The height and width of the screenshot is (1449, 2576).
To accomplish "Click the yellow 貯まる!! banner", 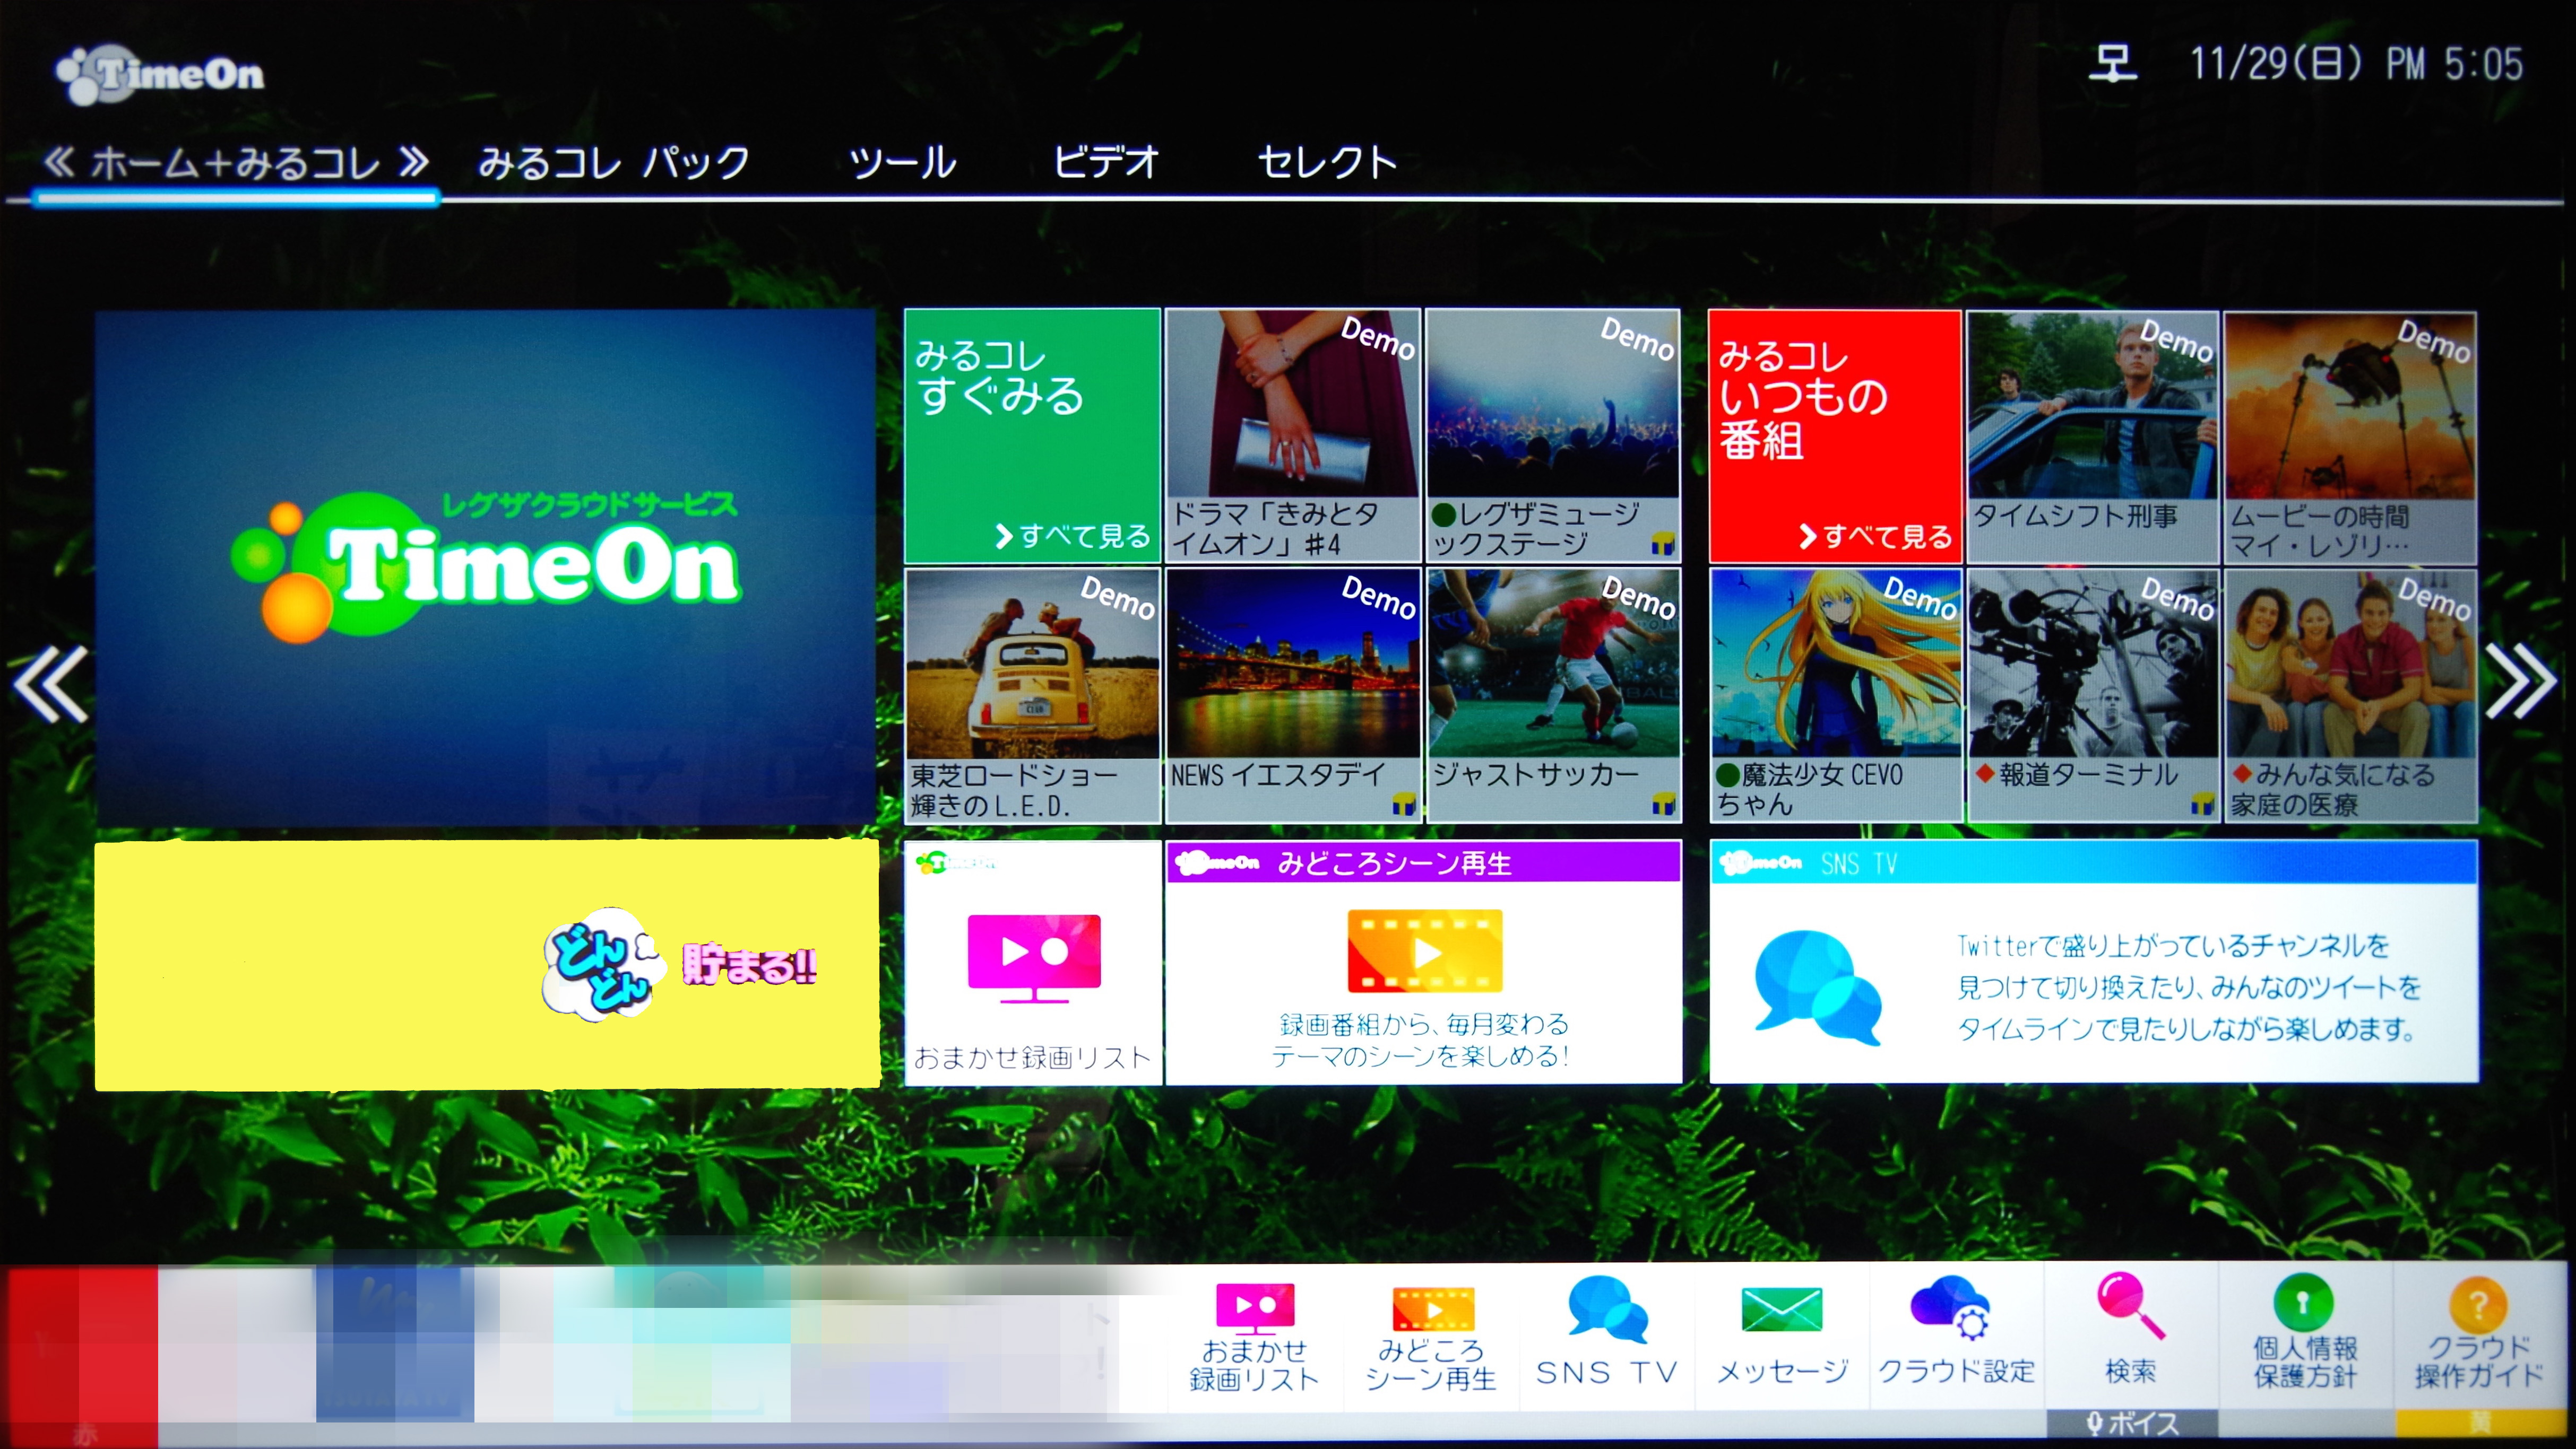I will pyautogui.click(x=487, y=965).
